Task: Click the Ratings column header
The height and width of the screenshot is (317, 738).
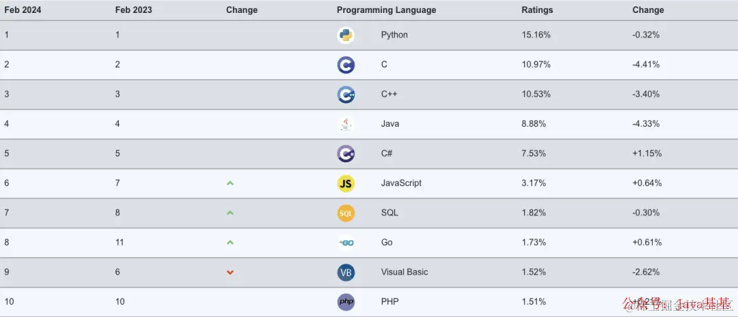Action: (537, 10)
